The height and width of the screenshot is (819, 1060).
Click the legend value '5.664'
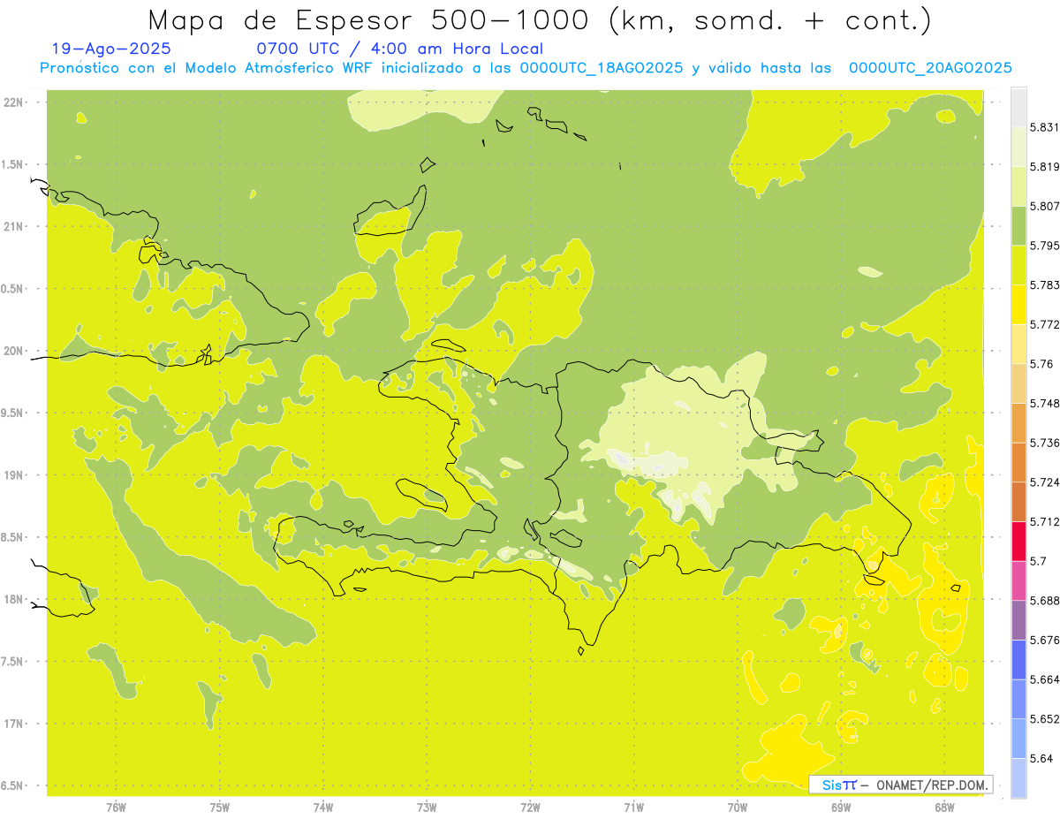(1045, 679)
